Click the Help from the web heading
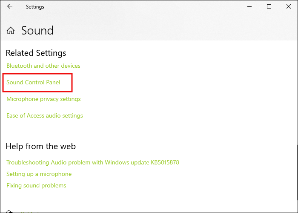Screen dimensions: 298x213 [41, 147]
